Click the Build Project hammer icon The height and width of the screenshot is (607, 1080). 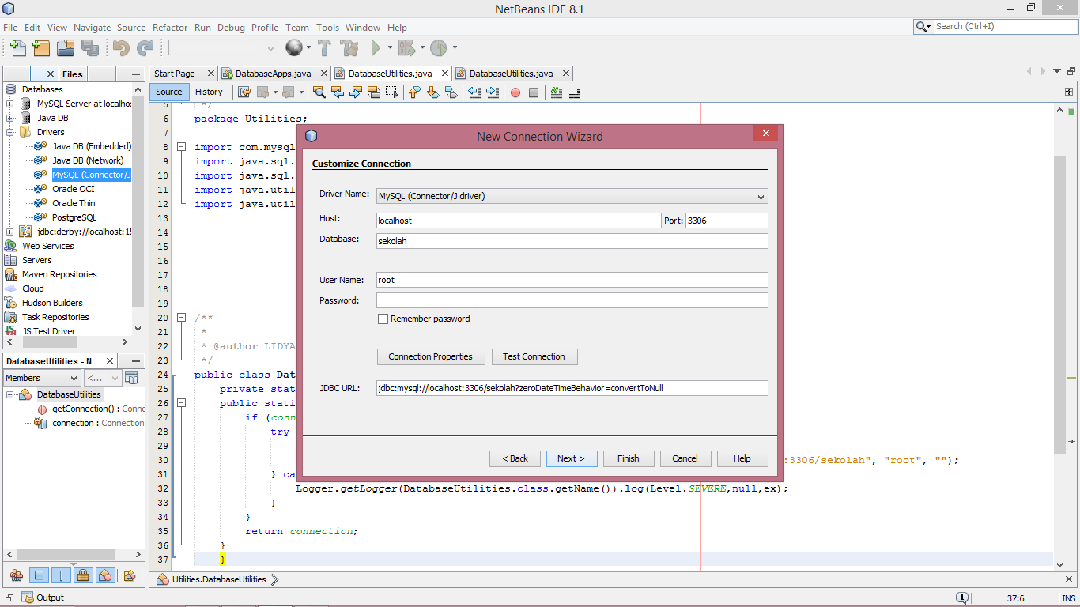[324, 48]
